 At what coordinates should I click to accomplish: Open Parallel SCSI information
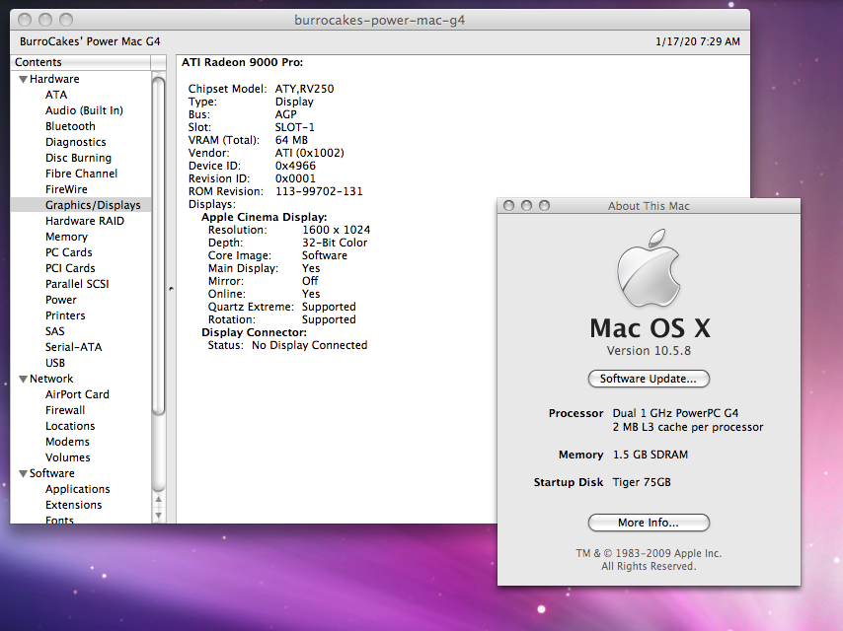(x=77, y=284)
